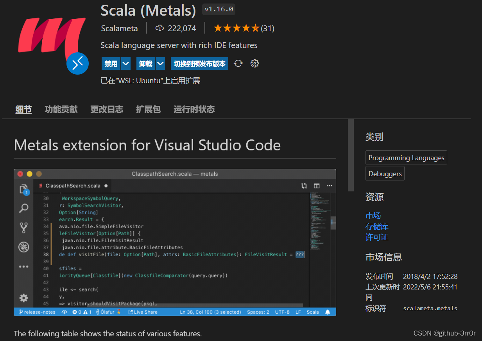Image resolution: width=482 pixels, height=341 pixels.
Task: Click the yellow minimize dot in the embedded window
Action: [x=29, y=174]
